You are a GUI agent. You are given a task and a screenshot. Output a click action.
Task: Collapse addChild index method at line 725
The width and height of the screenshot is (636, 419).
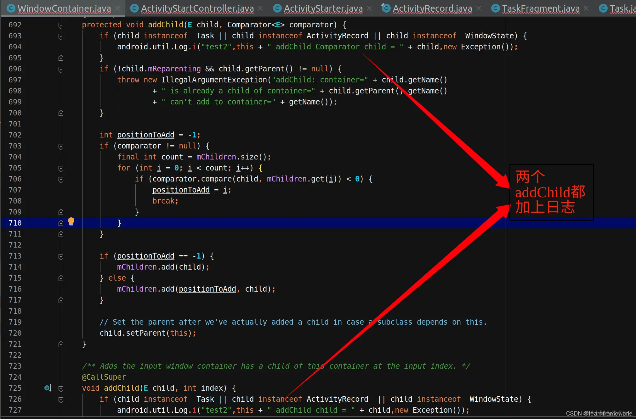coord(61,388)
